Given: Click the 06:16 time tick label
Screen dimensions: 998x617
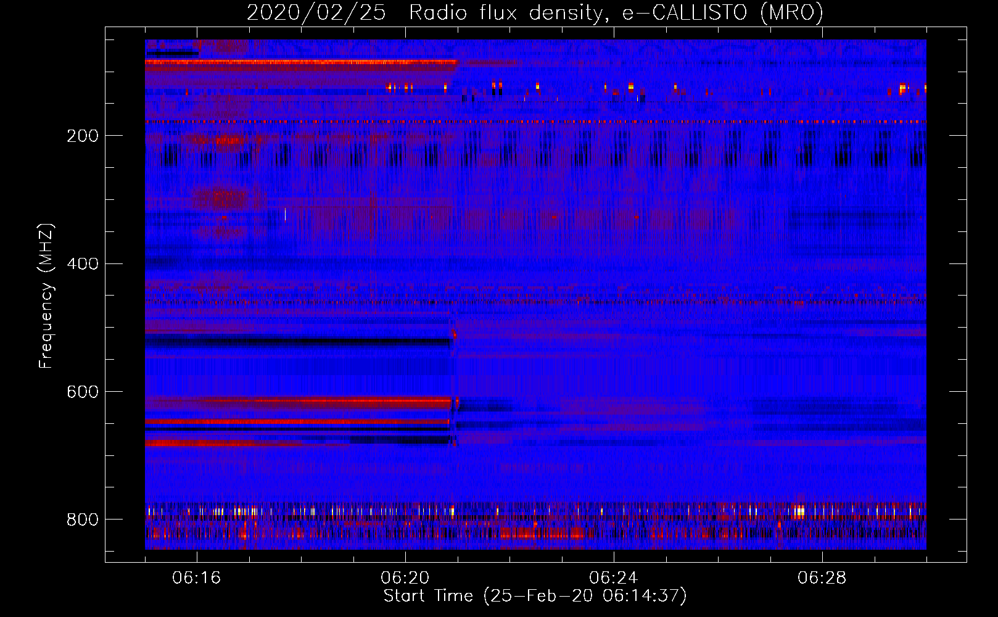Looking at the screenshot, I should 197,578.
